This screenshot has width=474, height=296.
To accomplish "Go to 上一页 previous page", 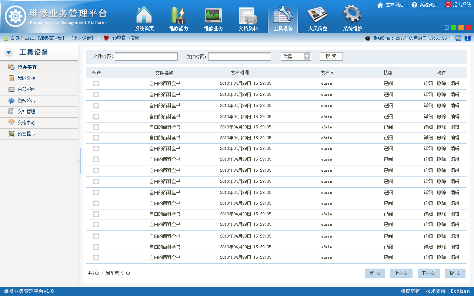I will point(401,273).
